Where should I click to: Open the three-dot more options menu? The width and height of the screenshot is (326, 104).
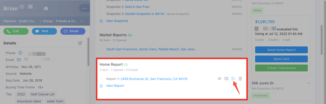click(85, 8)
